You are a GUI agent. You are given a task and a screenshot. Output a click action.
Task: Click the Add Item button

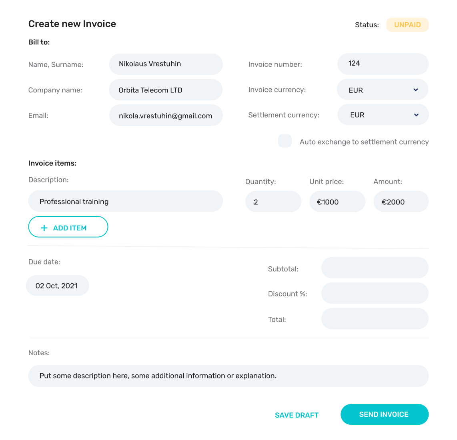pyautogui.click(x=68, y=227)
